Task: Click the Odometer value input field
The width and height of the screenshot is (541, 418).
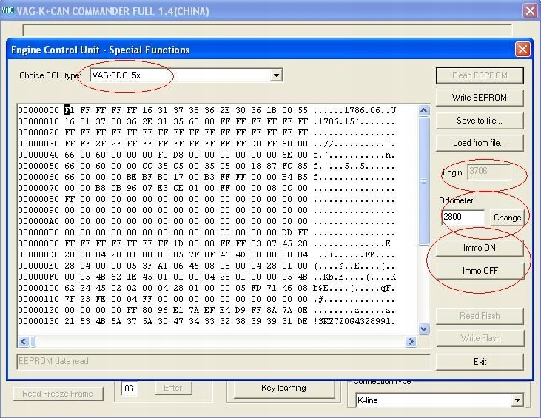Action: 463,217
